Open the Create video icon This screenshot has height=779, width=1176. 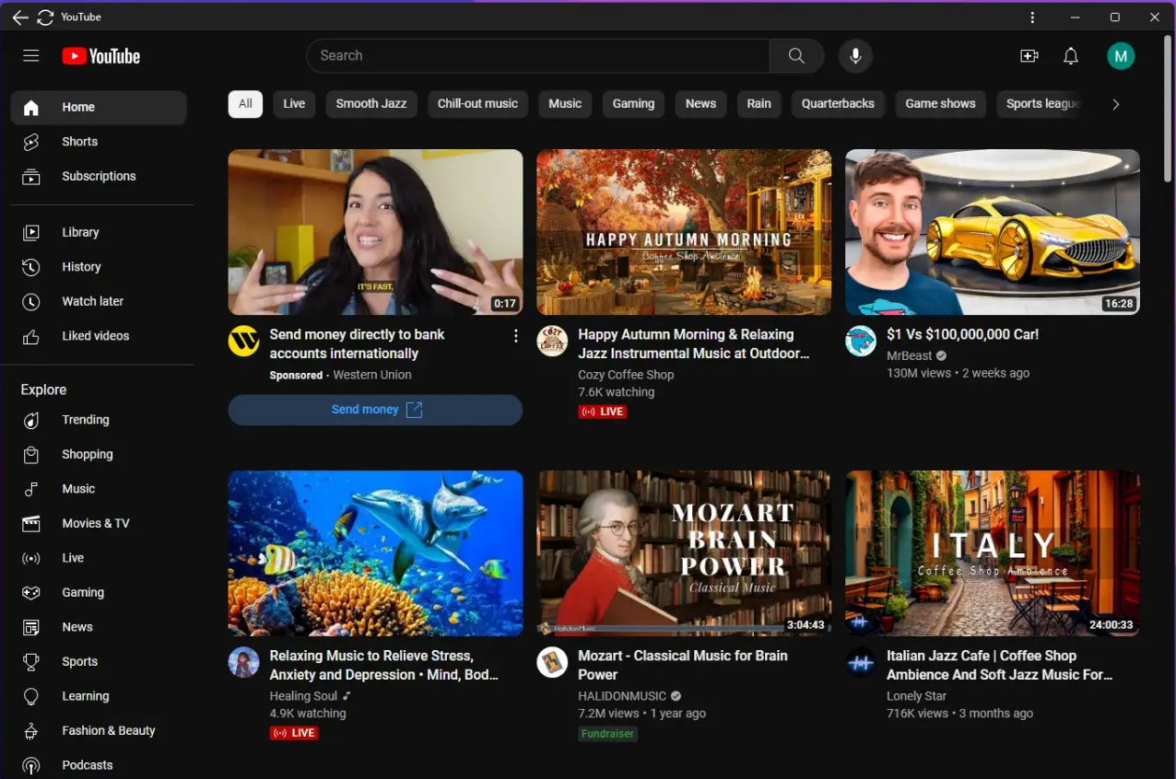click(x=1029, y=56)
